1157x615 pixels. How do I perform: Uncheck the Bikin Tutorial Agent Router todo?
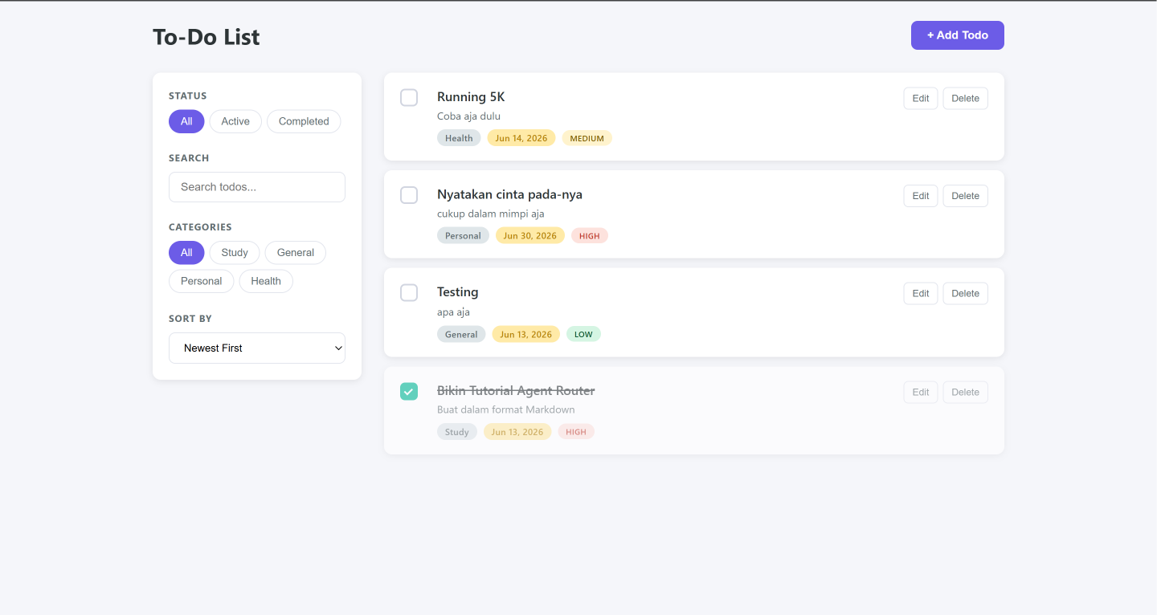(409, 392)
